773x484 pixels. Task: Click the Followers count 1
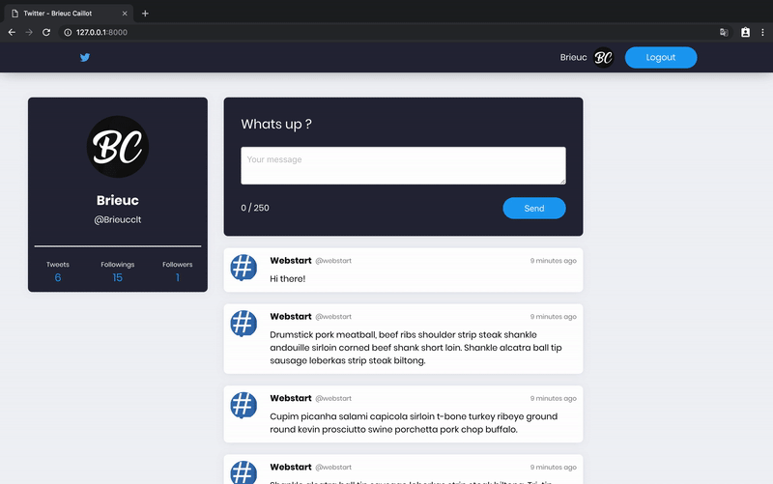(x=178, y=277)
